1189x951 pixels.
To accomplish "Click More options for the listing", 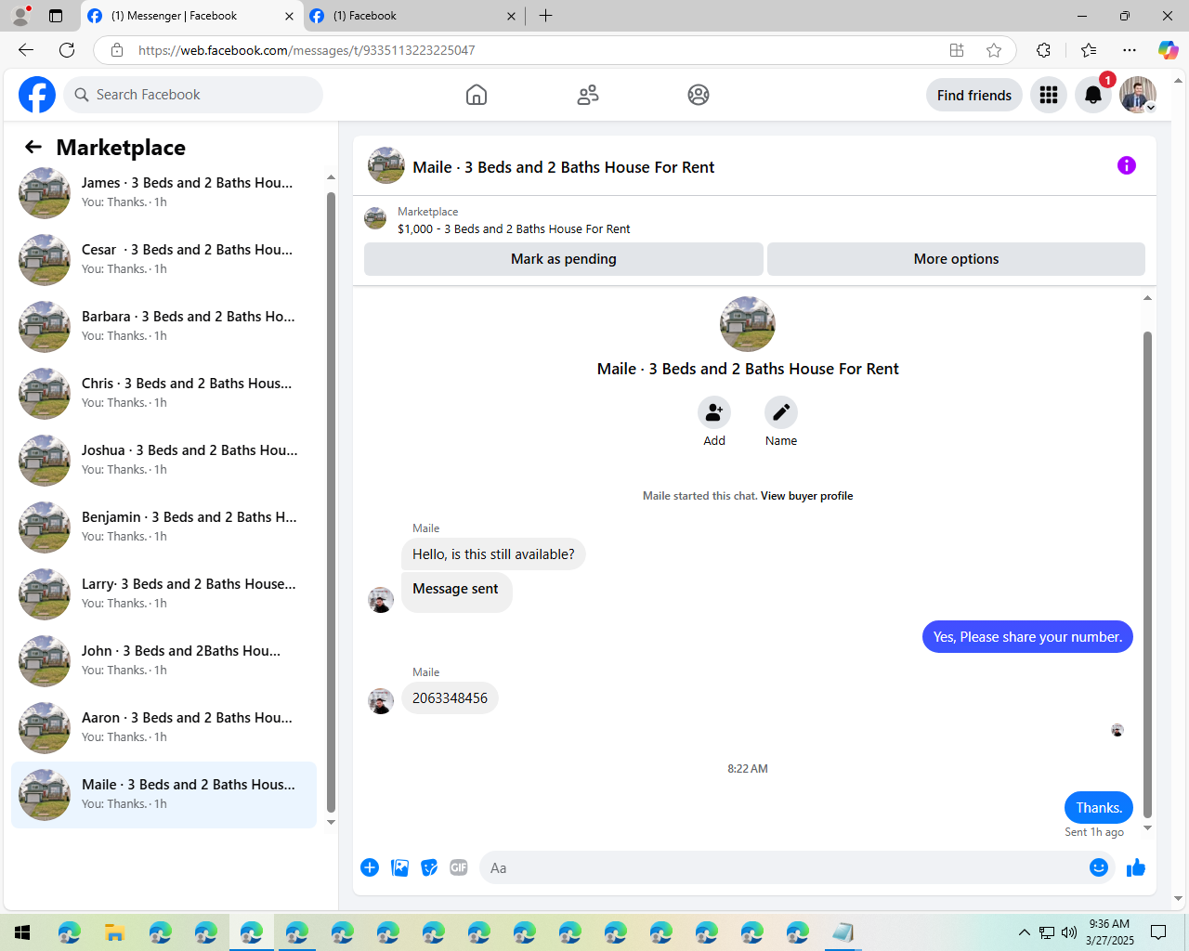I will click(x=956, y=259).
